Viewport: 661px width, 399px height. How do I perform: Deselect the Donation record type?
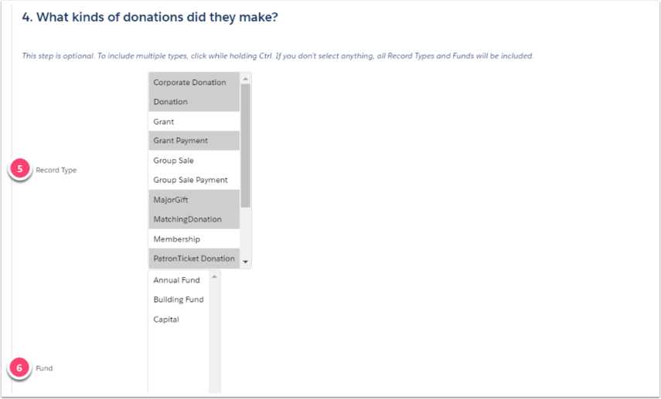click(194, 102)
